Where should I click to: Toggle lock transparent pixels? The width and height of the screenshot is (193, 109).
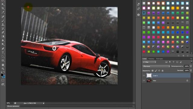[153, 71]
